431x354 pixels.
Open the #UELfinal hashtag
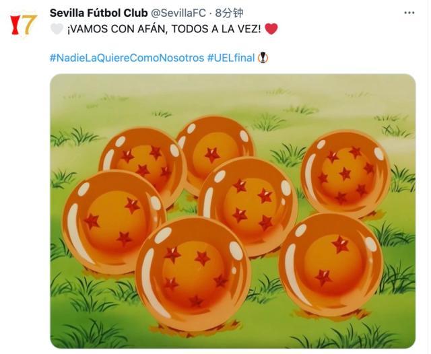[x=231, y=58]
